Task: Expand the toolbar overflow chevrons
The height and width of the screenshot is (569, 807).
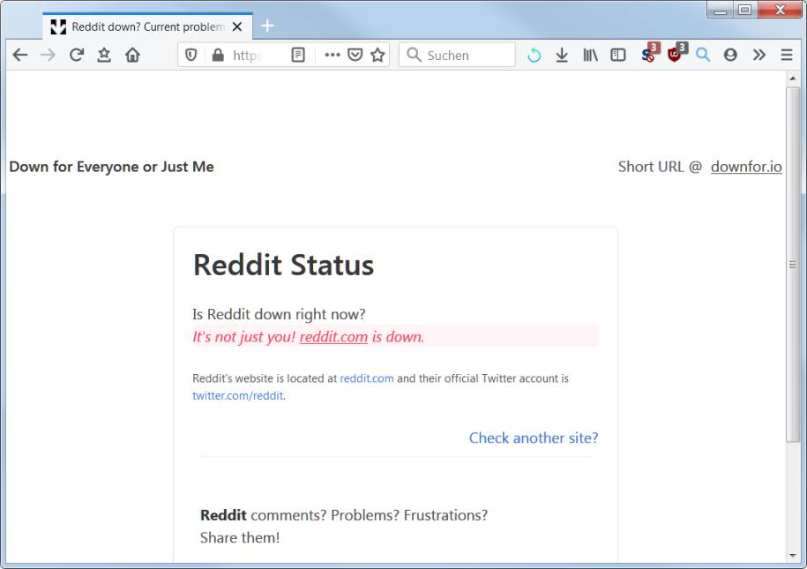Action: click(759, 55)
